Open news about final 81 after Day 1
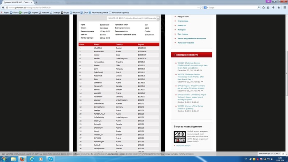Viewport: 288px width, 162px height. (190, 77)
